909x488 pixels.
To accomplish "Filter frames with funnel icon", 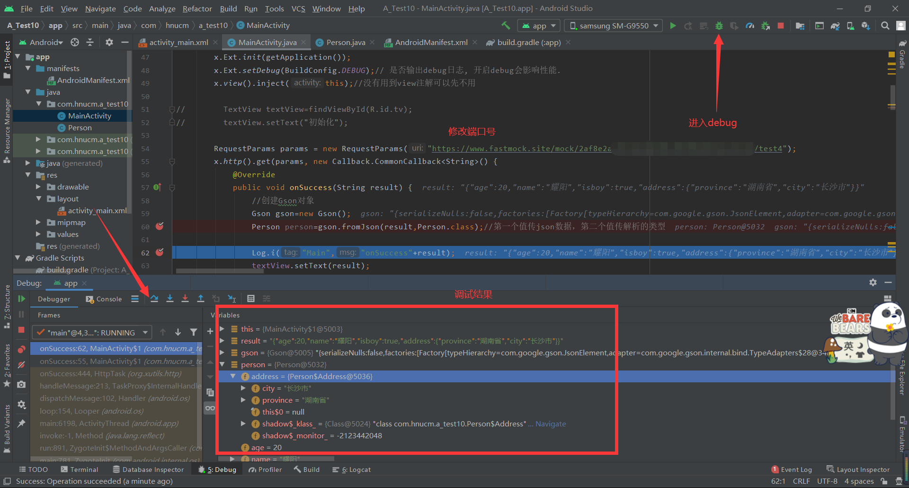I will (x=194, y=332).
